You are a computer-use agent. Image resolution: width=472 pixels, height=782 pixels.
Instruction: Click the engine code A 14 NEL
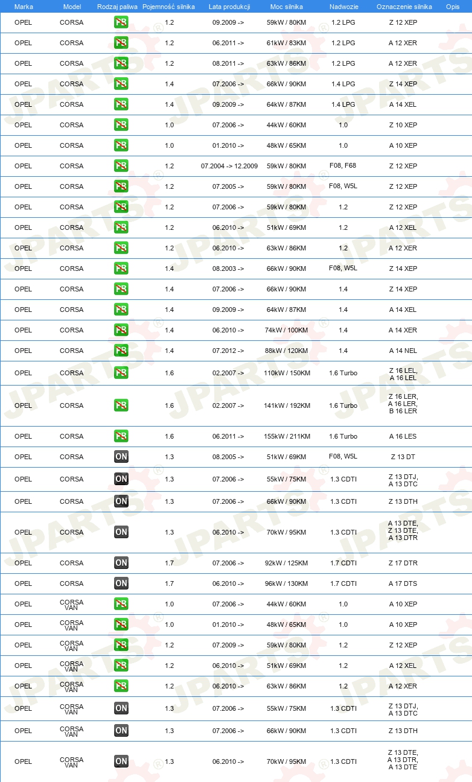403,351
